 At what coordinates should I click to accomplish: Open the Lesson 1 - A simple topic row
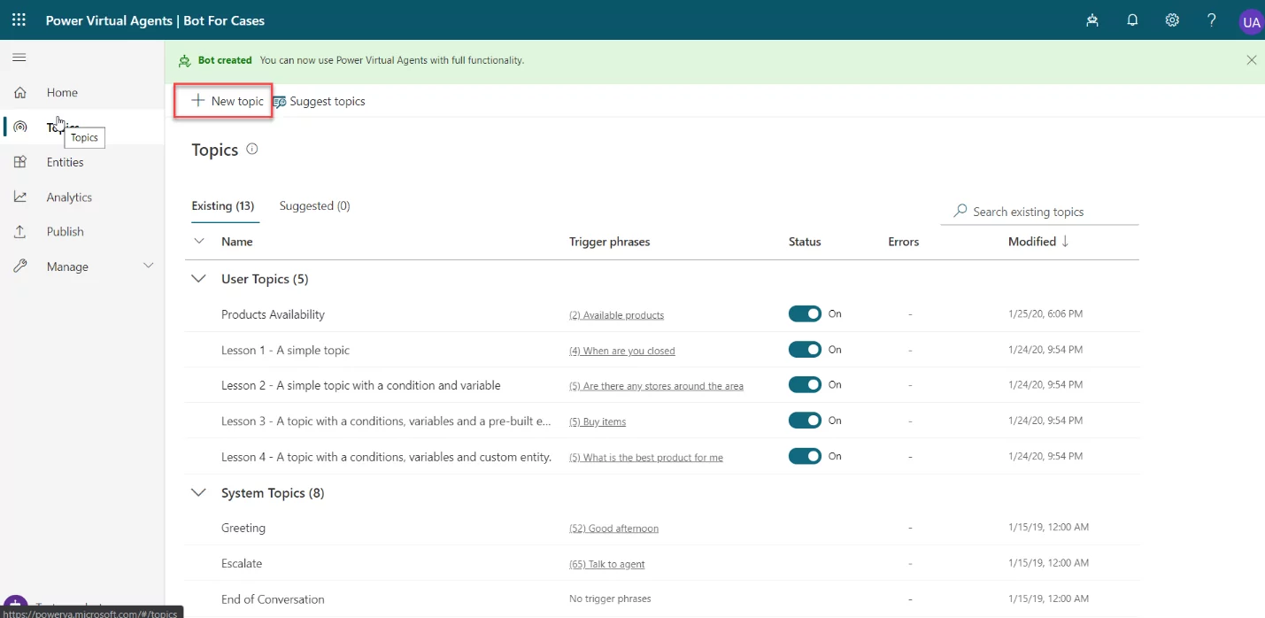point(285,350)
